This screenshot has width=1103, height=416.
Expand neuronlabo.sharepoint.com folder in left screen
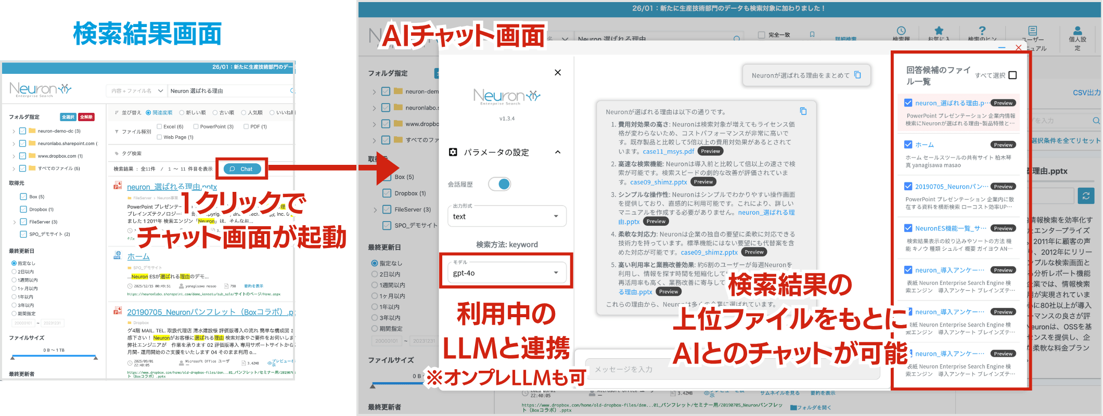coord(14,144)
